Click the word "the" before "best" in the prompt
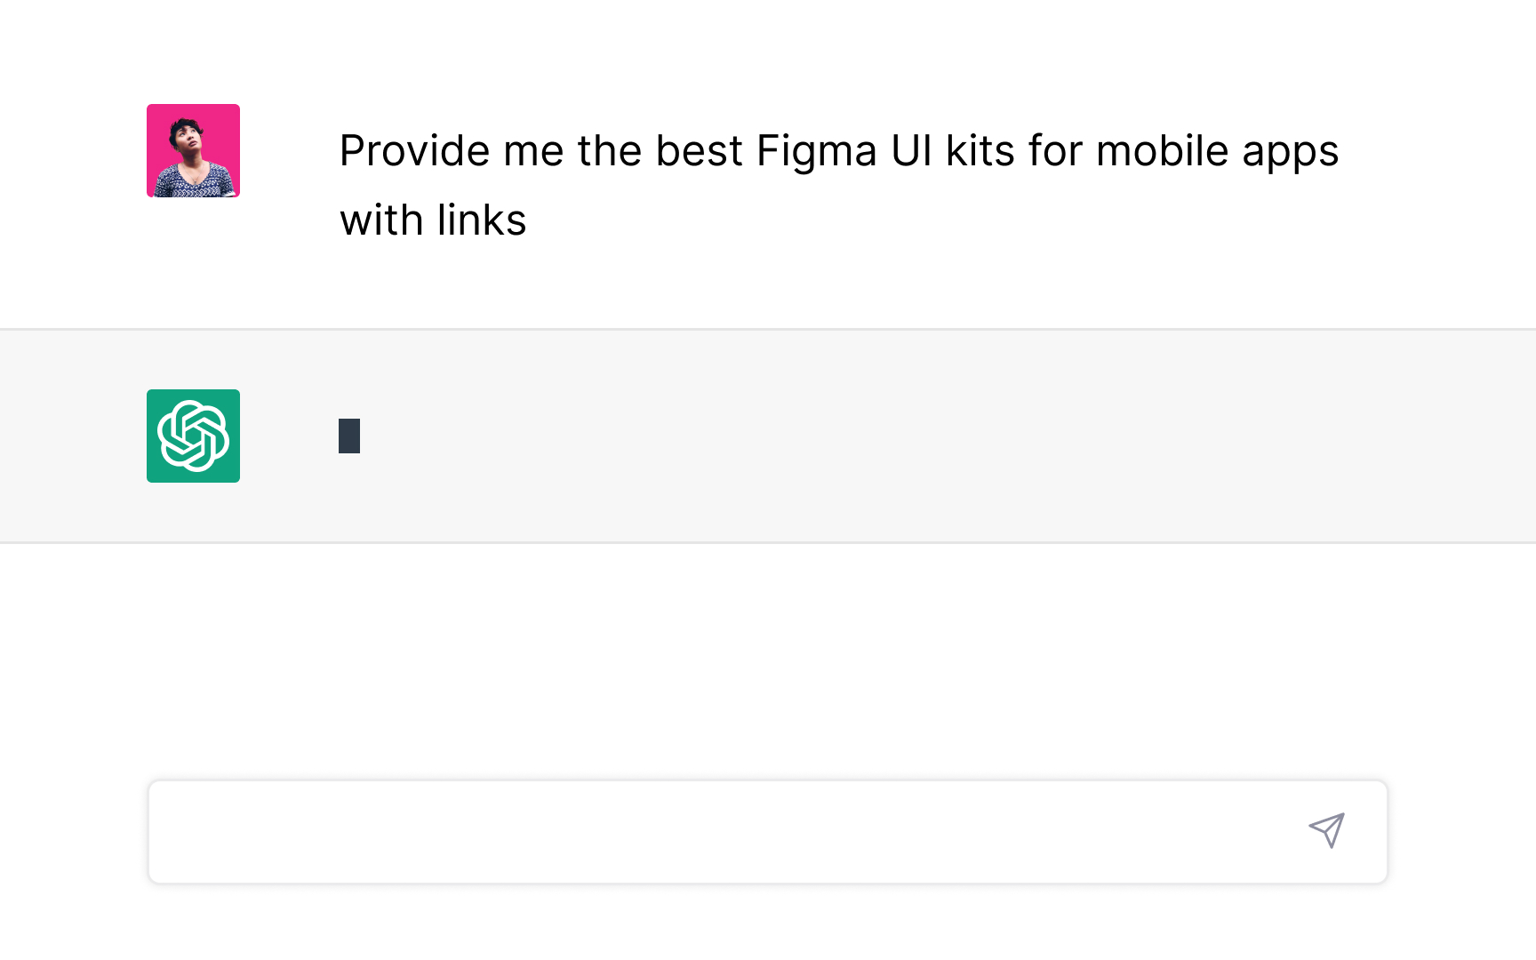1536x960 pixels. pyautogui.click(x=609, y=150)
